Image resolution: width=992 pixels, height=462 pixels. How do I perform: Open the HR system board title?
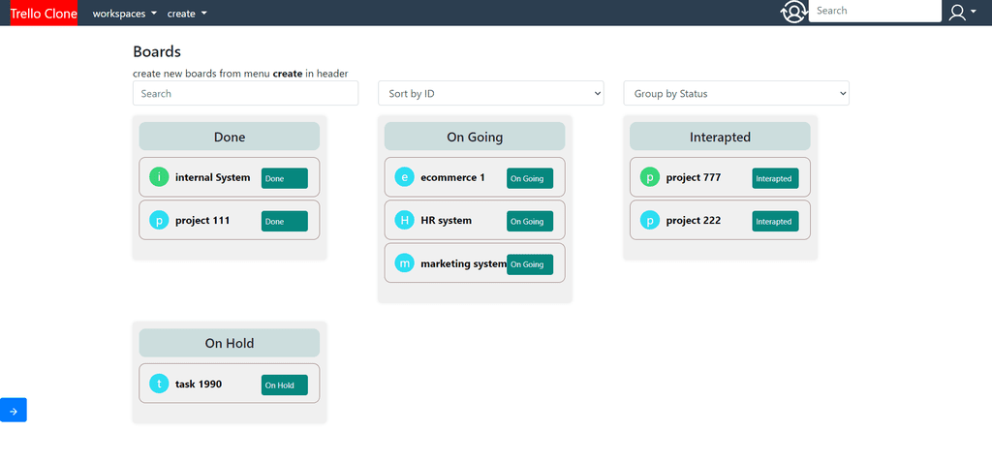pyautogui.click(x=446, y=220)
